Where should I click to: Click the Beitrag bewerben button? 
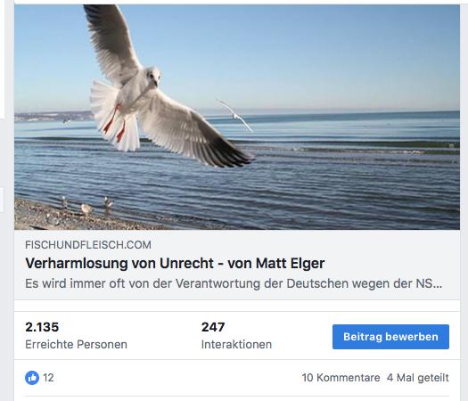(390, 337)
